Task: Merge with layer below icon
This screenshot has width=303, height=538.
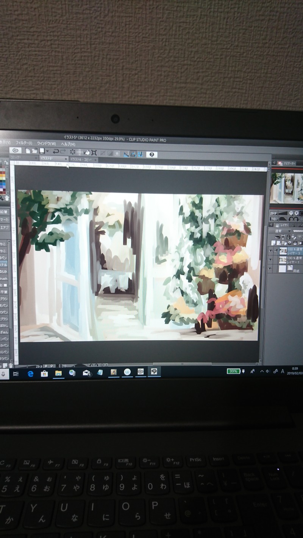Action: pos(295,243)
